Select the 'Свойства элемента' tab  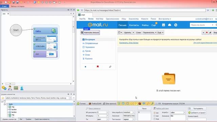(x=42, y=119)
